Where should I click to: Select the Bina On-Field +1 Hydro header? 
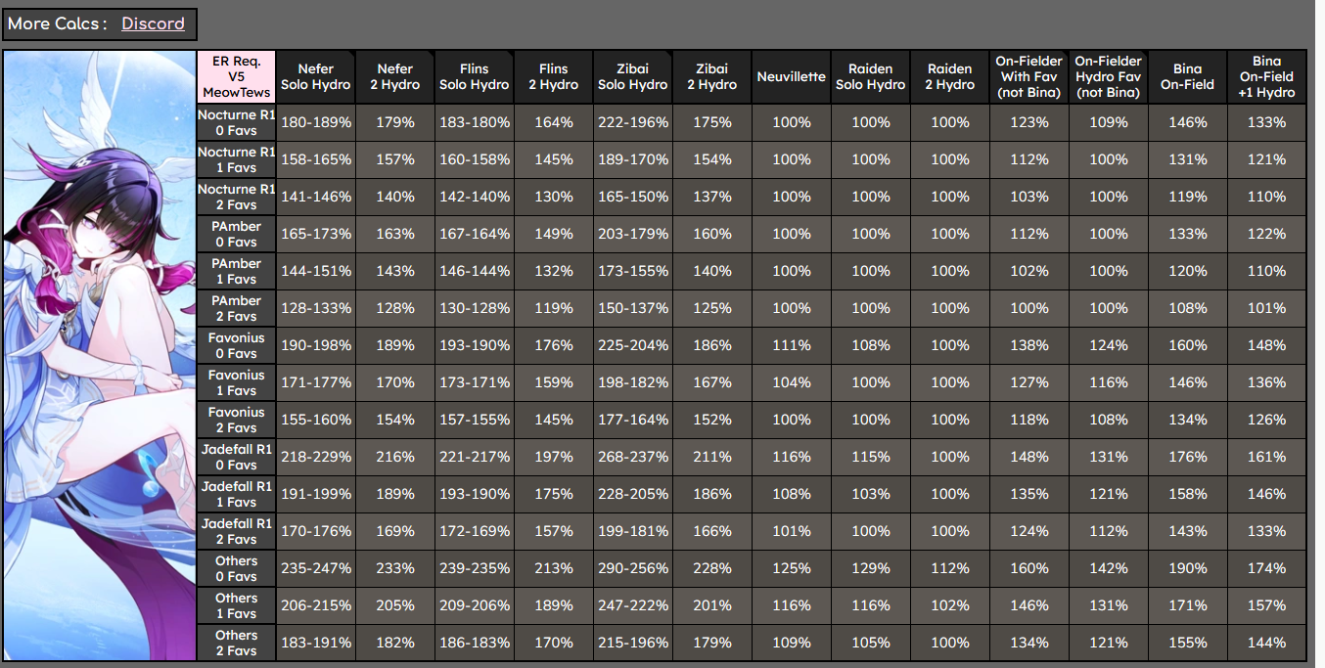[1266, 76]
